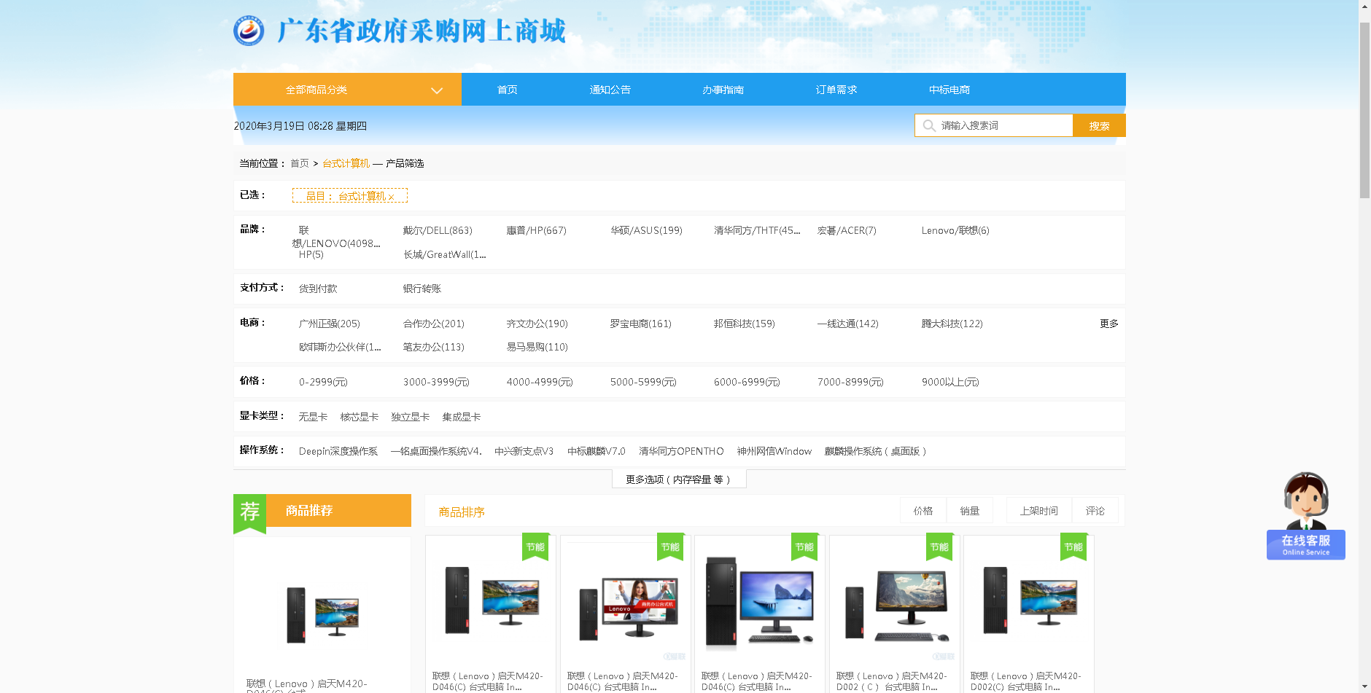
Task: Filter graphics card type 无显卡
Action: [313, 417]
